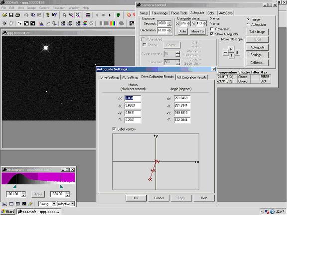Step the 1001.00 histogram value spinner
Image resolution: width=319 pixels, height=255 pixels.
(x=23, y=194)
